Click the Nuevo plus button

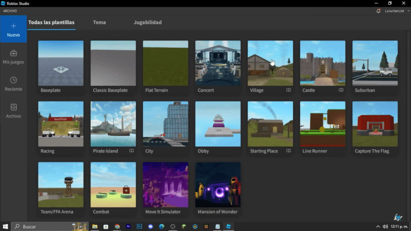13,29
